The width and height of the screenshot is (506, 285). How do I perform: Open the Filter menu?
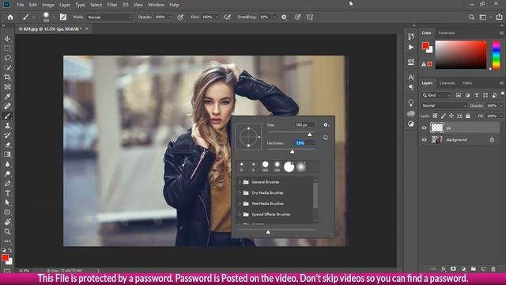(112, 5)
